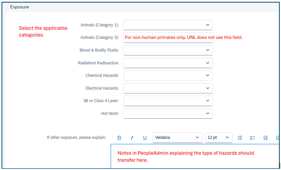Screen dimensions: 281x170
Task: Click inside the other exposure text area
Action: click(x=195, y=156)
